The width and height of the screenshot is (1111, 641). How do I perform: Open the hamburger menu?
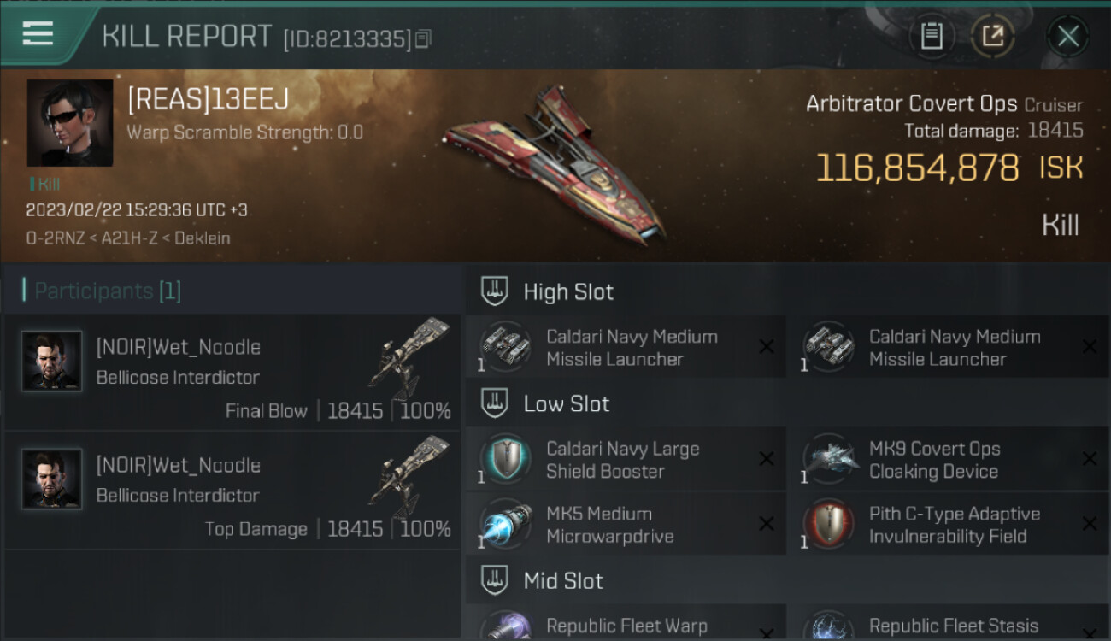[38, 33]
